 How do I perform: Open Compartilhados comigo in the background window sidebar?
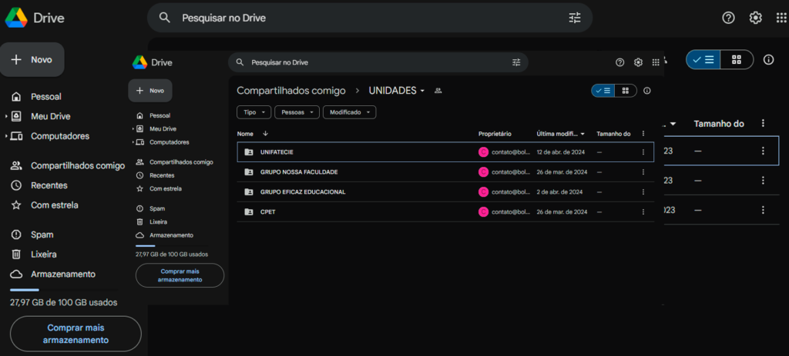68,166
